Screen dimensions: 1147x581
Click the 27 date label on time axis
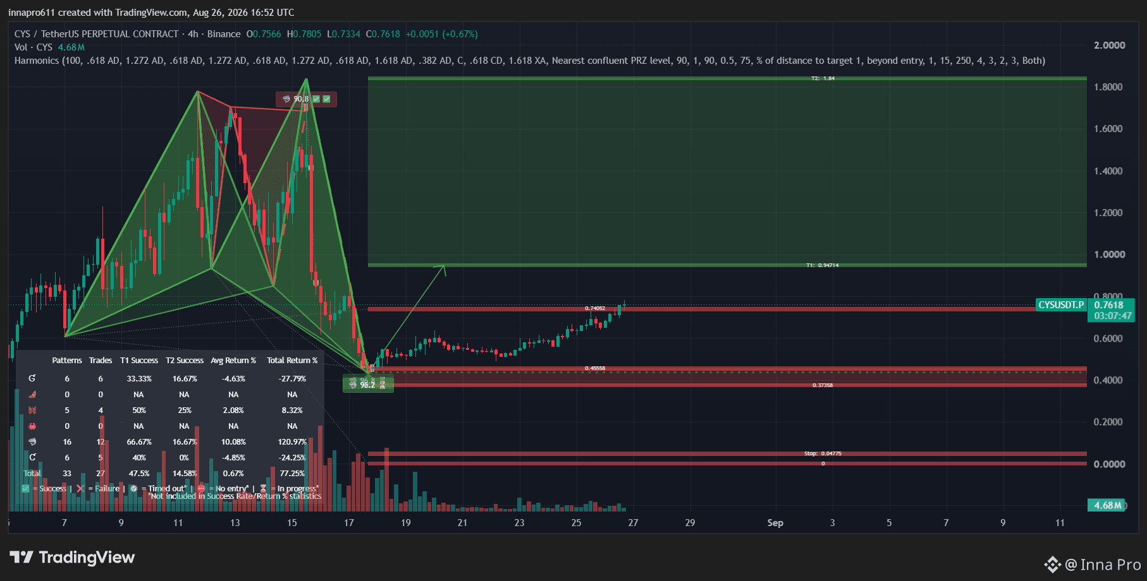tap(634, 523)
